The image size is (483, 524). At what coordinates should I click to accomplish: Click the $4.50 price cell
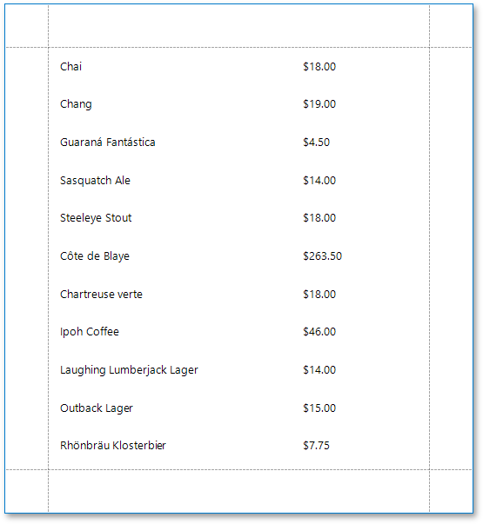click(x=316, y=143)
